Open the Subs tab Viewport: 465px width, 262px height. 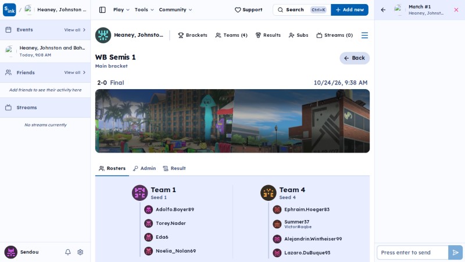click(299, 36)
